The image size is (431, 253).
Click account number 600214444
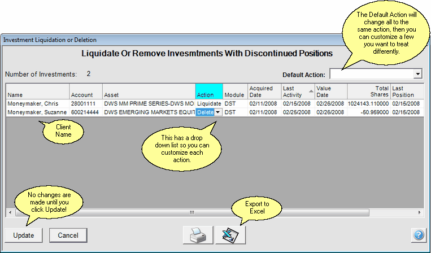86,112
